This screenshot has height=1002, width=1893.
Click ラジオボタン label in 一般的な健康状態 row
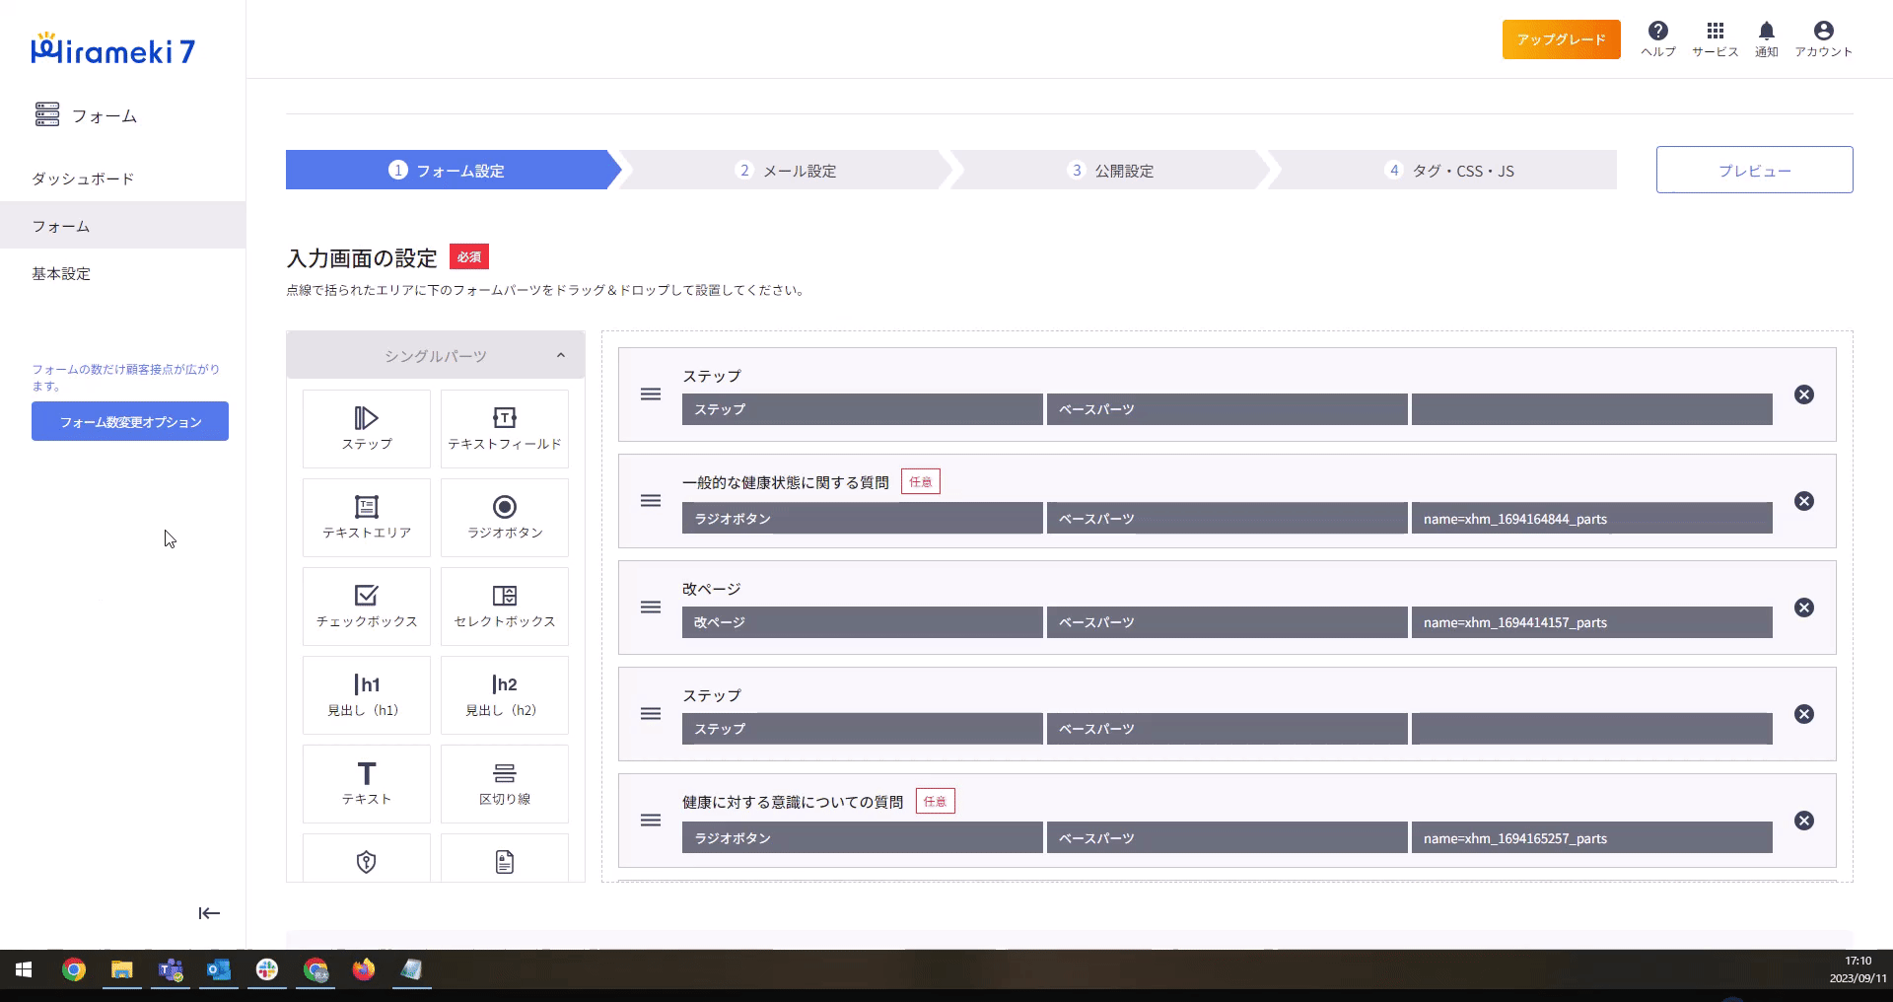point(862,519)
